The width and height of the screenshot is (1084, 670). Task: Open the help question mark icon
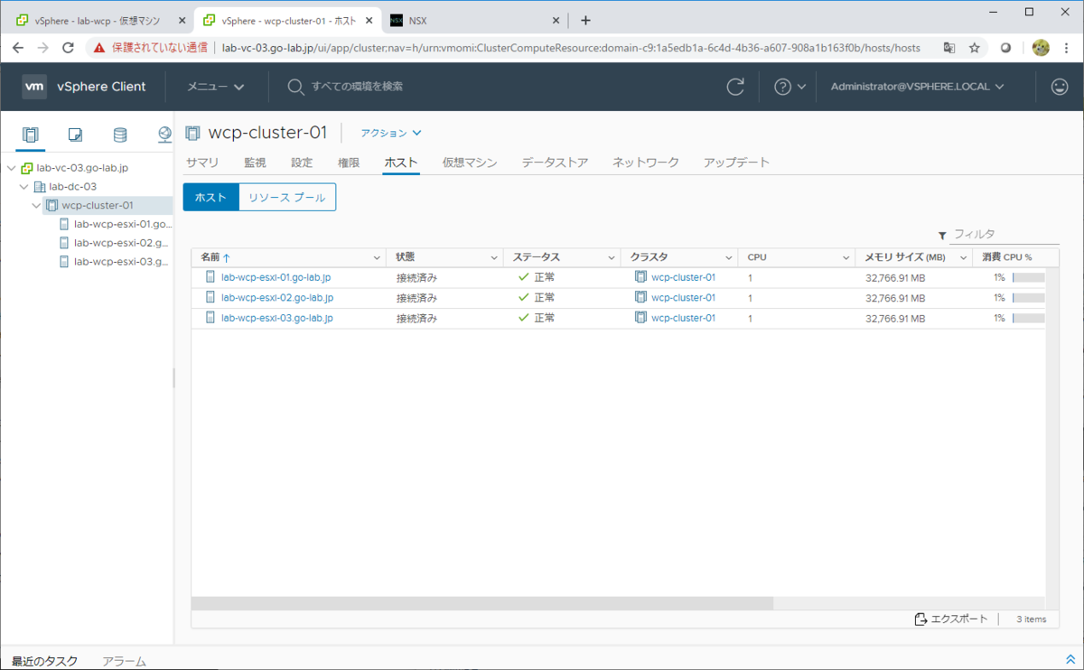782,87
